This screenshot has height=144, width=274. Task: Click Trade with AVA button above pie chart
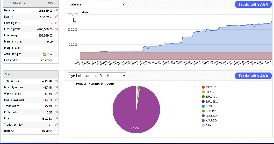[253, 76]
